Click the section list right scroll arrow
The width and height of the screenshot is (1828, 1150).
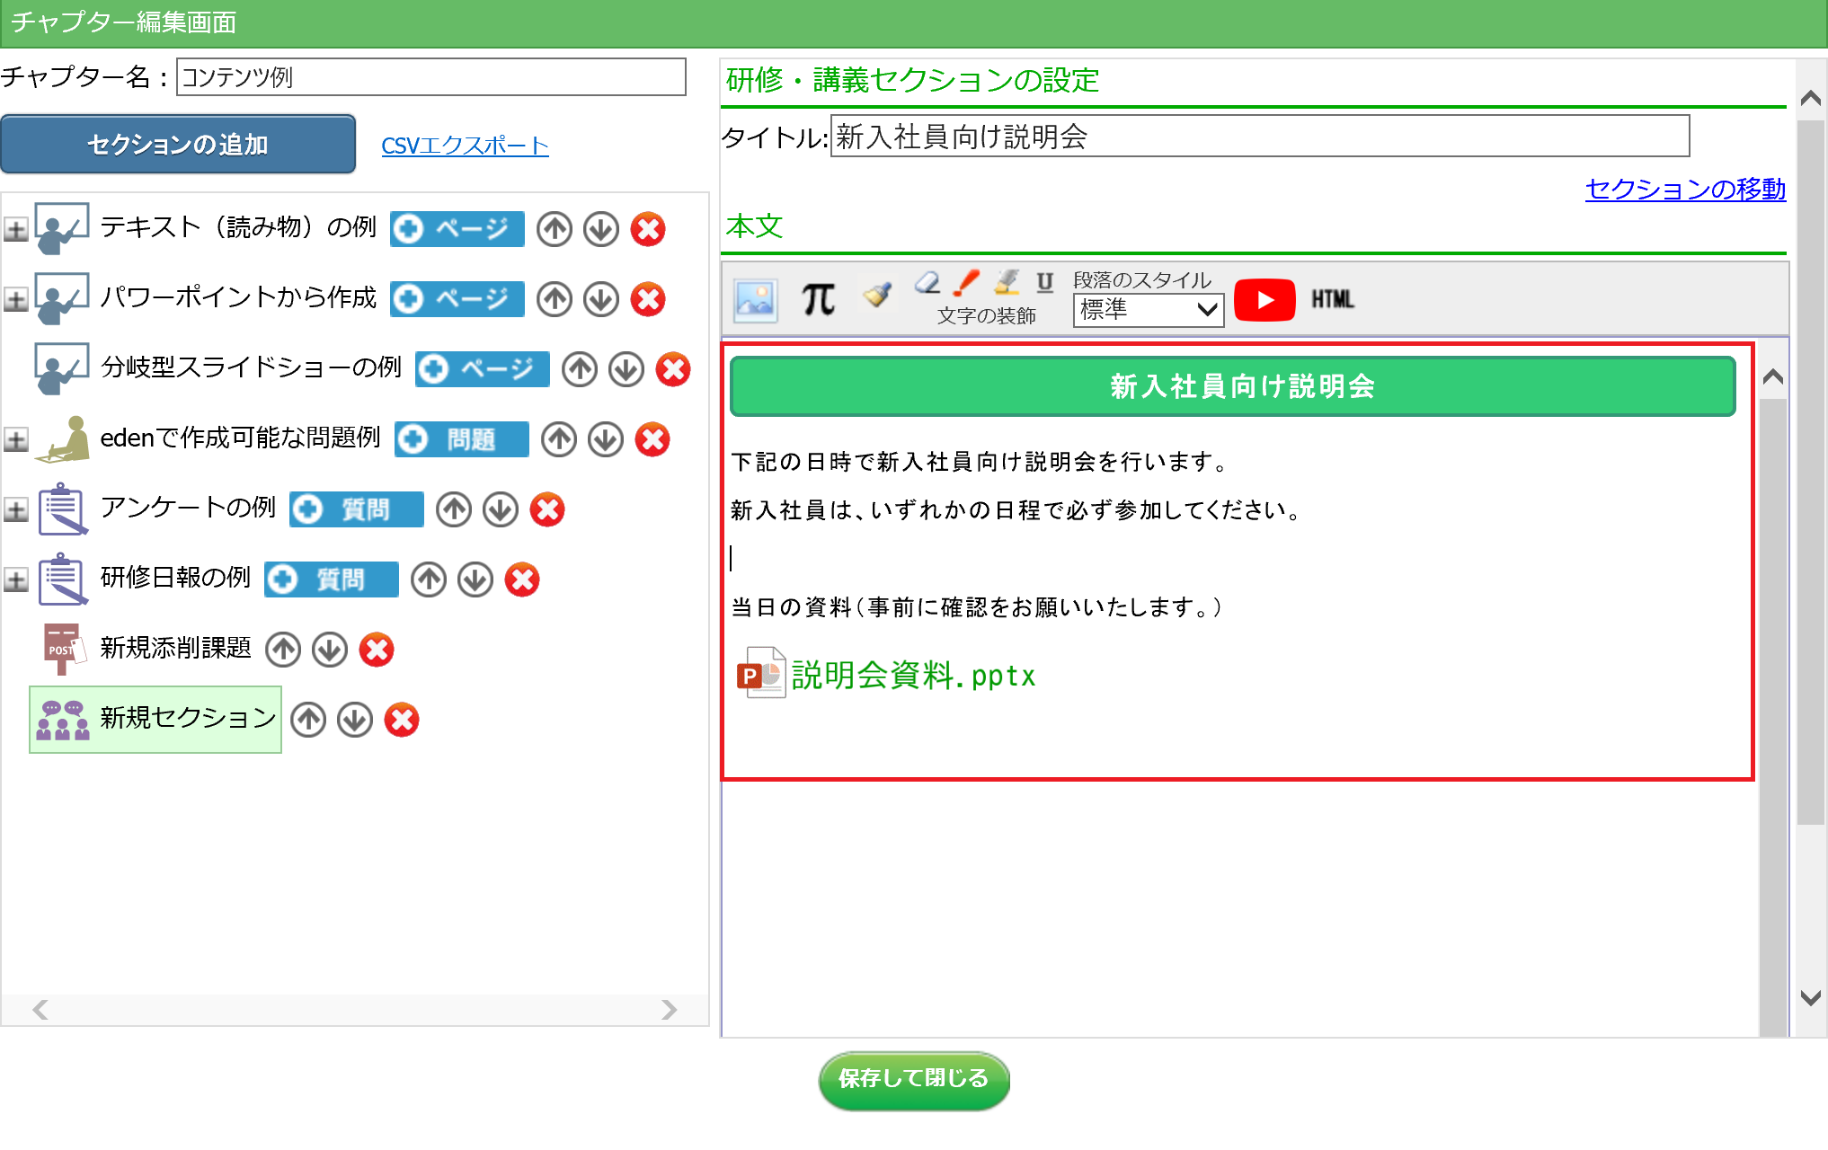669,1010
